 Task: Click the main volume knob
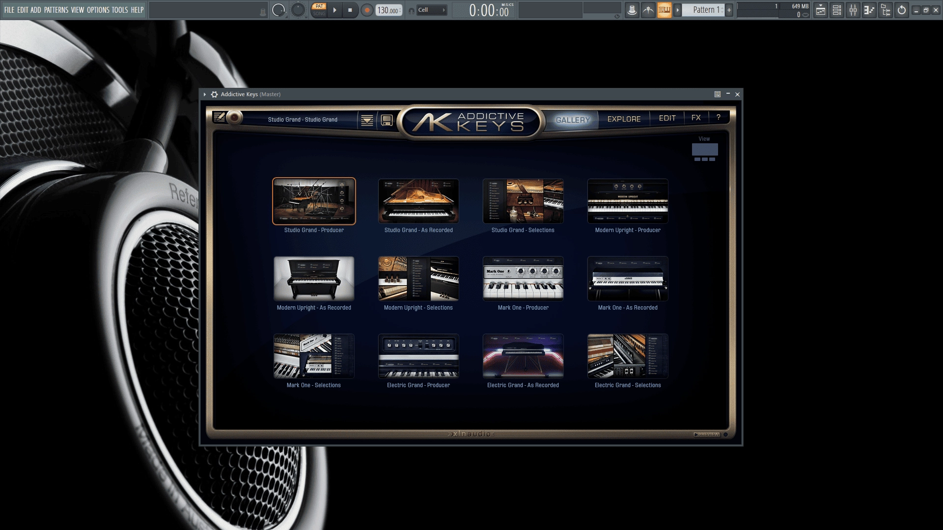point(278,10)
